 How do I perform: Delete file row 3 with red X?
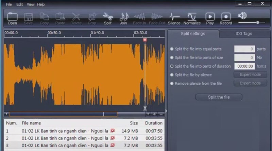pyautogui.click(x=113, y=145)
